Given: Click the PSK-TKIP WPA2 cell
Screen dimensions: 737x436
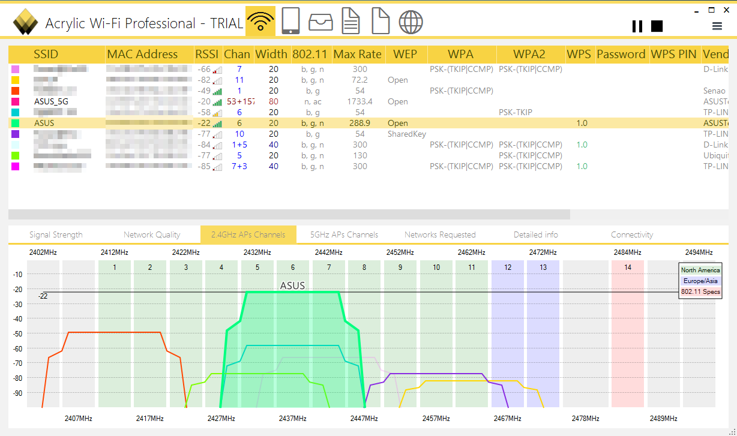Looking at the screenshot, I should [516, 112].
